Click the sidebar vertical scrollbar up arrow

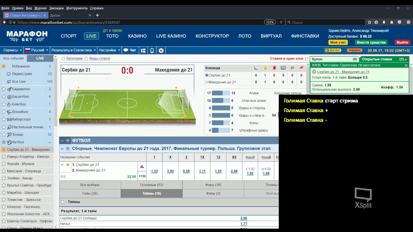tap(56, 57)
